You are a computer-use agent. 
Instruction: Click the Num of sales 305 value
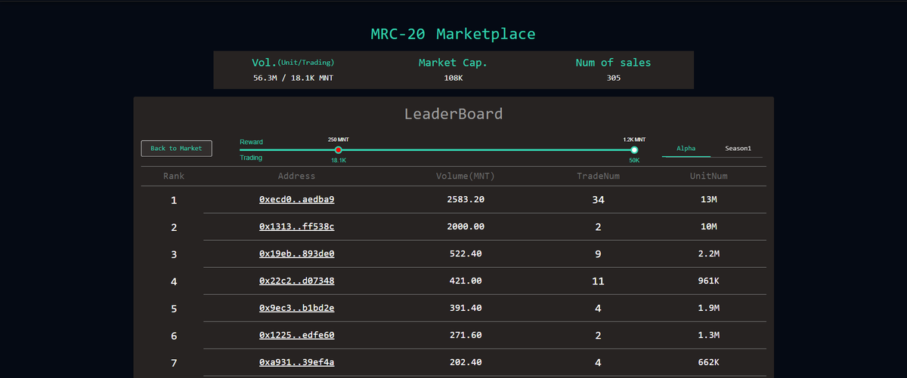[613, 78]
